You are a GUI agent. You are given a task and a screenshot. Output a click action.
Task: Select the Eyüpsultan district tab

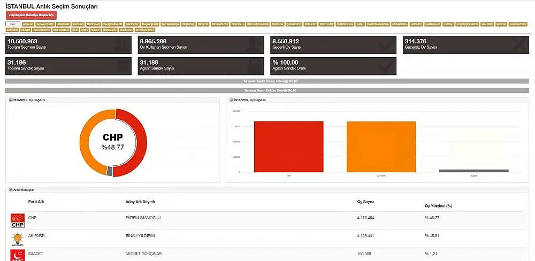click(345, 24)
